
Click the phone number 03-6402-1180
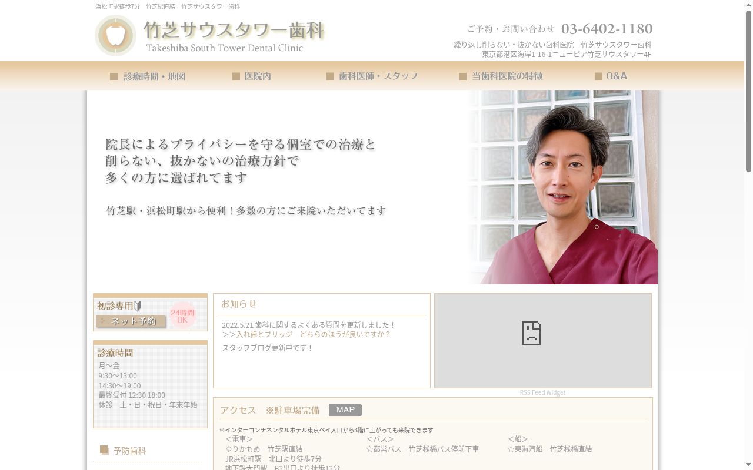click(x=607, y=29)
